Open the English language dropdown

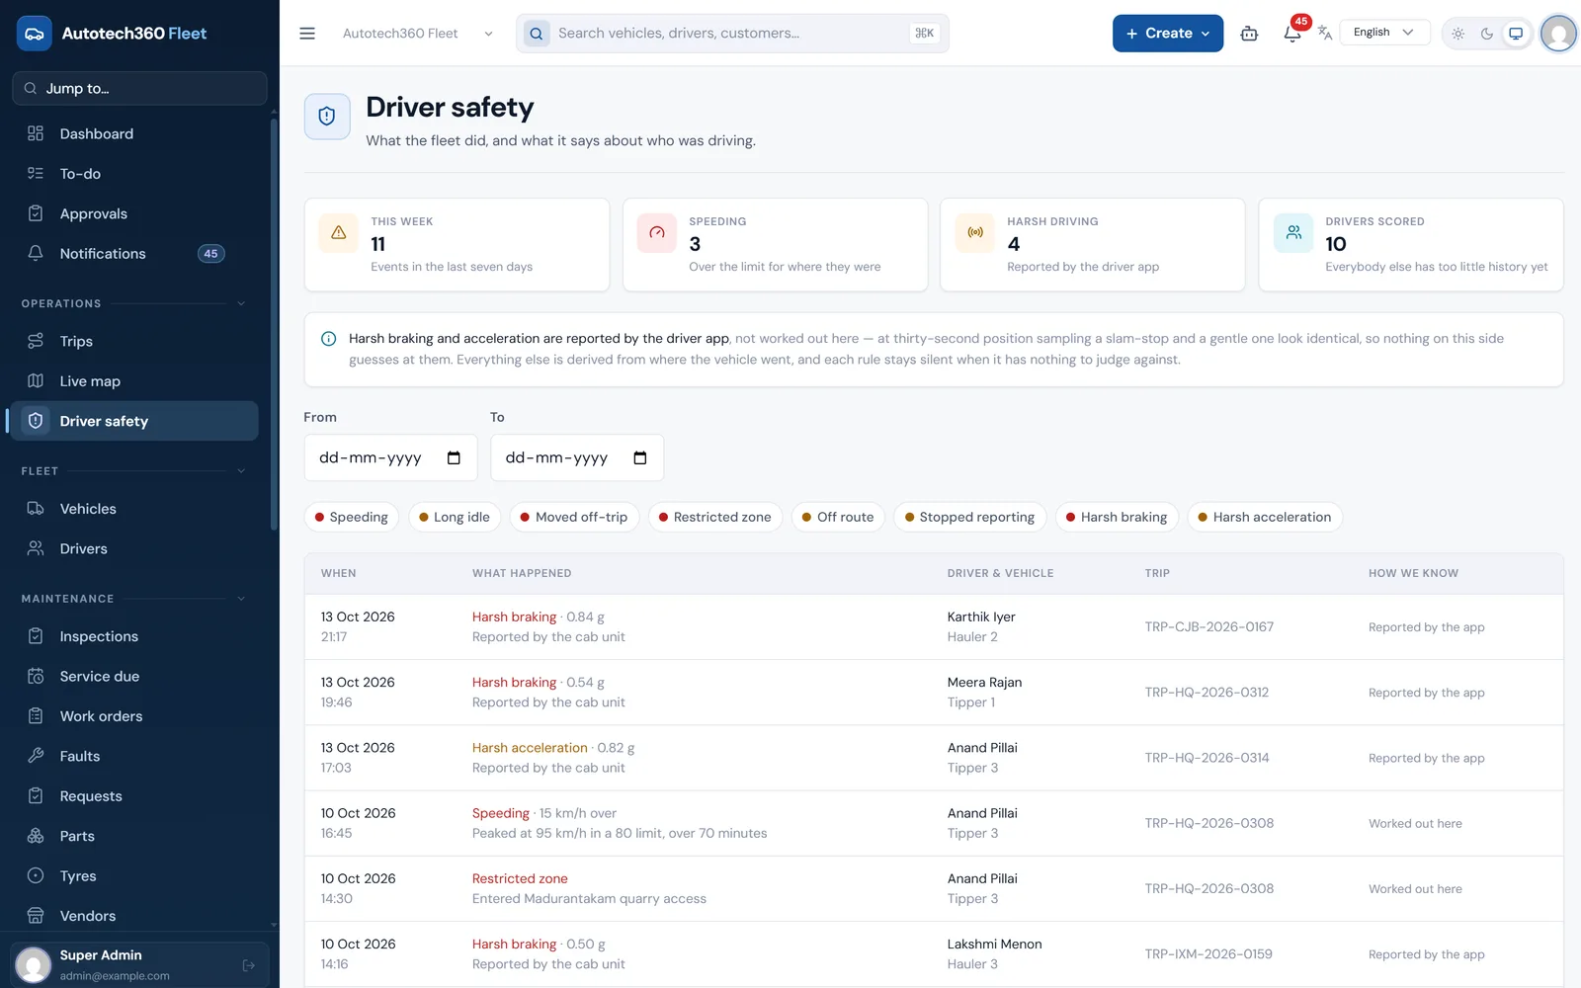[x=1383, y=33]
